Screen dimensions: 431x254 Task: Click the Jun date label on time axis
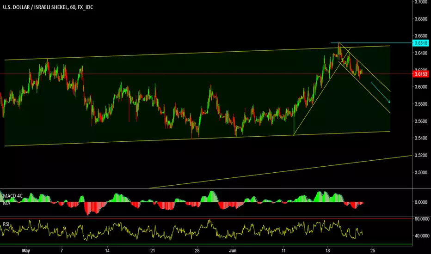[x=233, y=250]
